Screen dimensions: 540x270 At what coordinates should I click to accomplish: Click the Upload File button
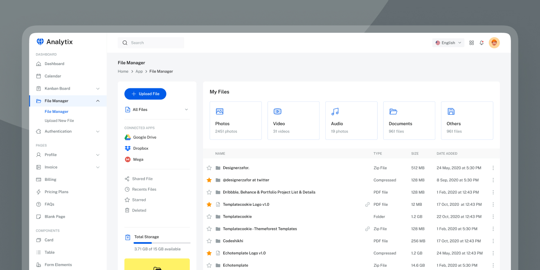145,94
